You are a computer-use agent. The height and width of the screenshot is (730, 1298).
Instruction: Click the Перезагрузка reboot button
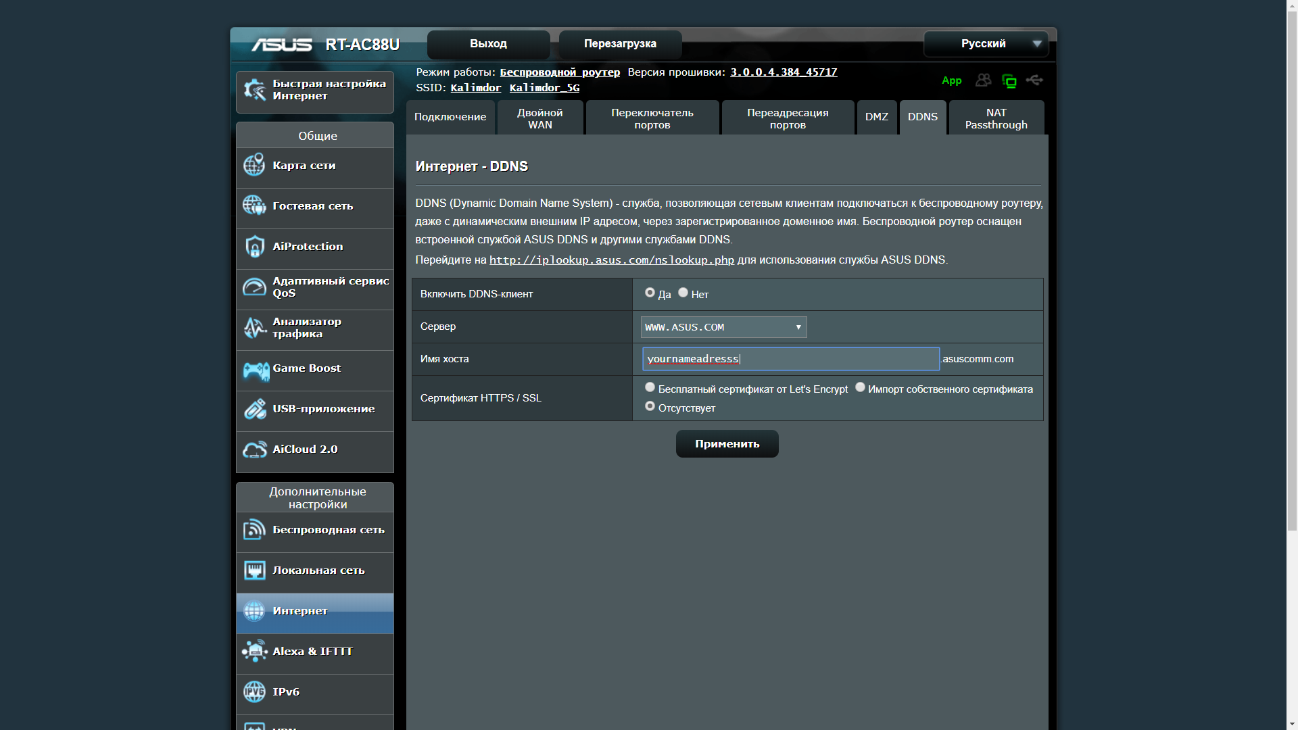(620, 44)
